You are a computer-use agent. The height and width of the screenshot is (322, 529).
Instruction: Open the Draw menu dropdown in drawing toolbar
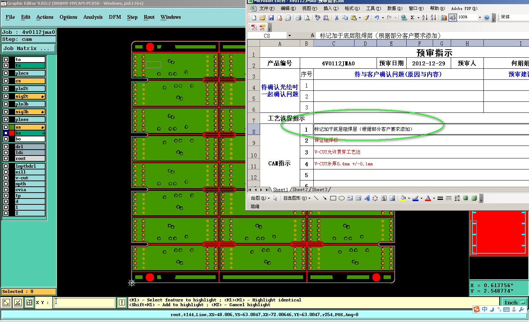[260, 198]
